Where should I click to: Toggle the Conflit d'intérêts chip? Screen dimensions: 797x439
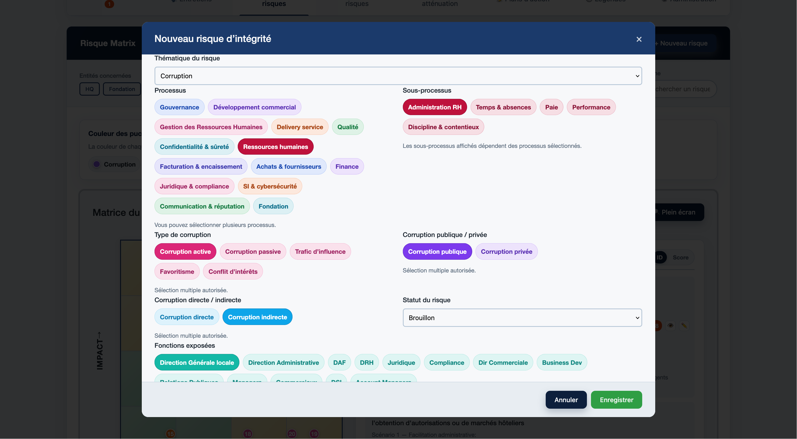[x=233, y=271]
